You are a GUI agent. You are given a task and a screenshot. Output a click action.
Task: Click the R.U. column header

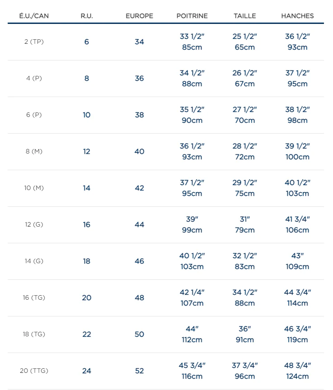(x=87, y=16)
